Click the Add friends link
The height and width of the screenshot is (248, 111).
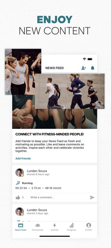click(x=23, y=159)
